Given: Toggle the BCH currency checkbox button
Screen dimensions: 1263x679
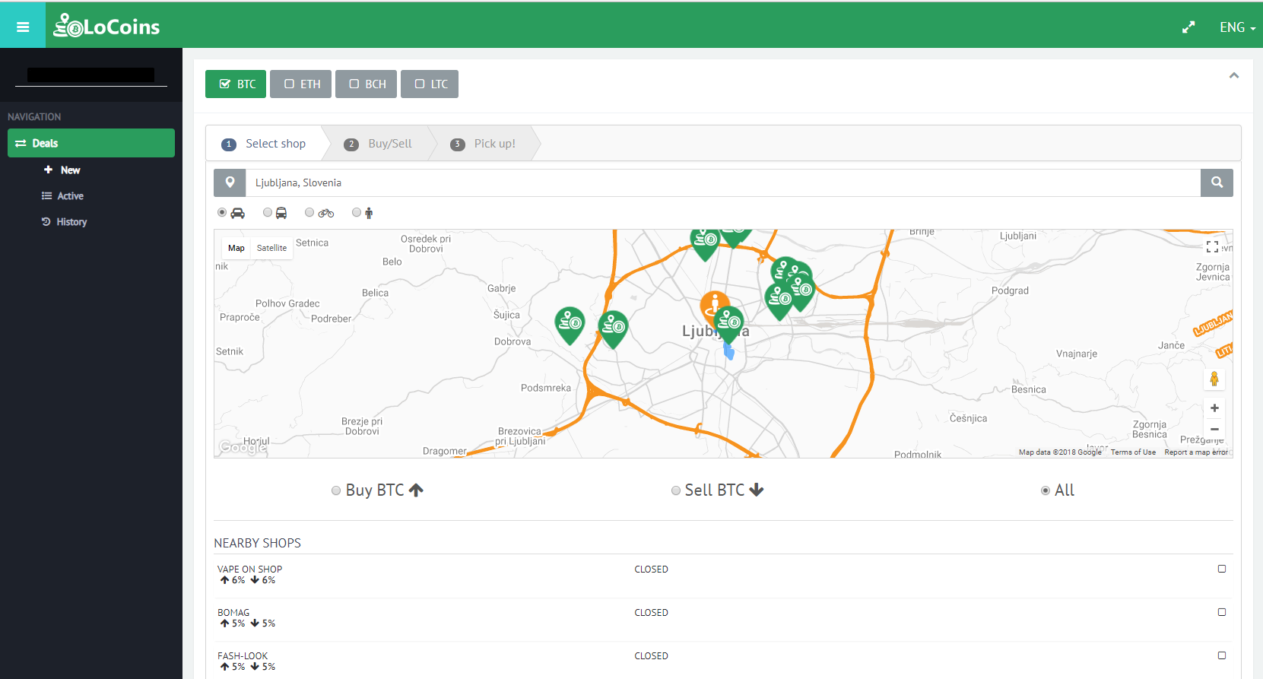Looking at the screenshot, I should [366, 84].
